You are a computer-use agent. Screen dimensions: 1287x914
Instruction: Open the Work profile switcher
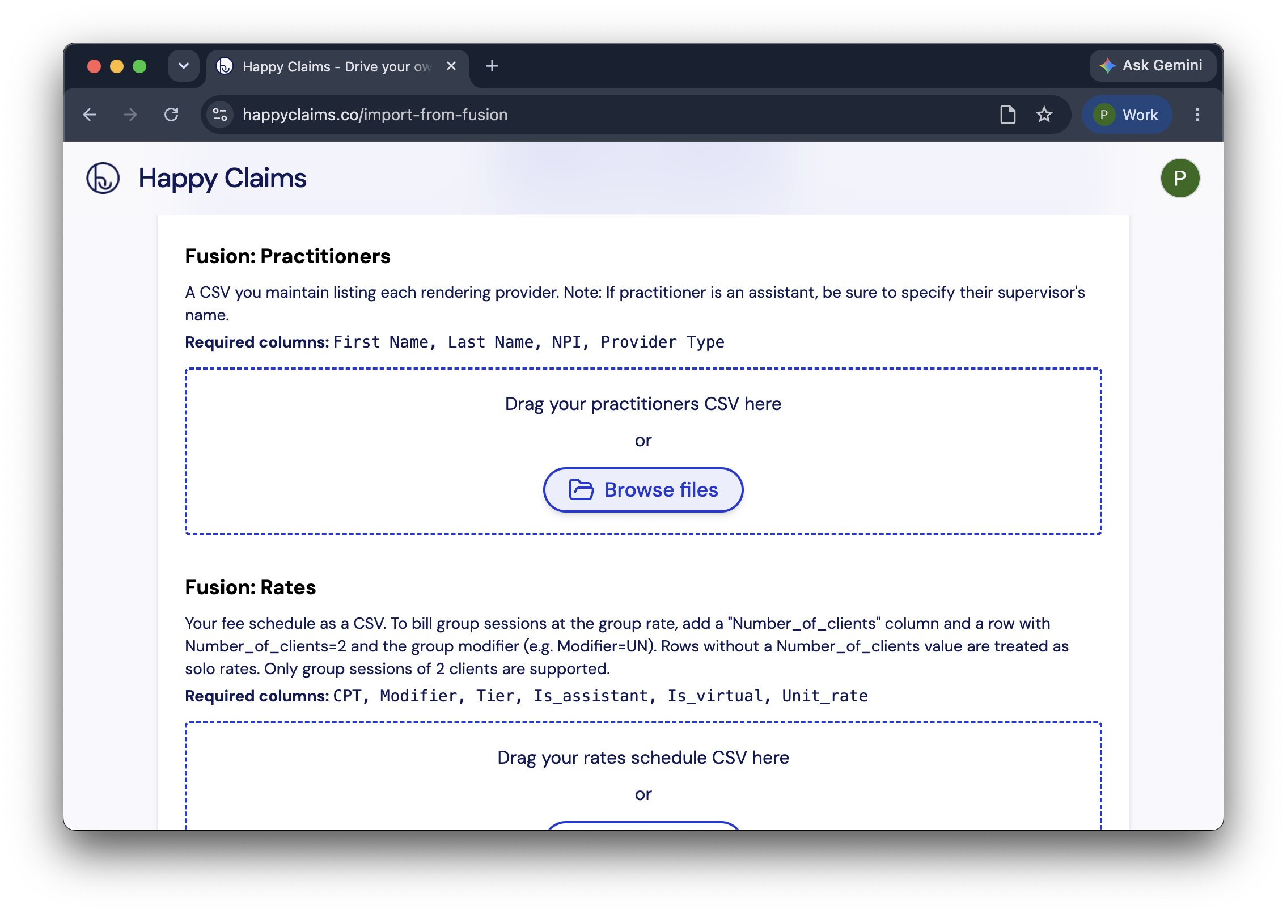pyautogui.click(x=1127, y=115)
